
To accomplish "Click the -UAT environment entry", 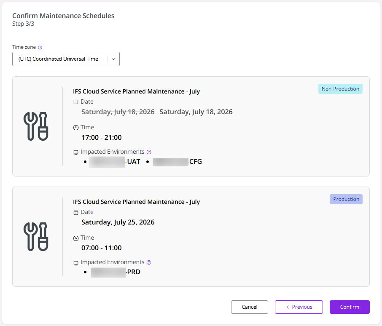I will coord(115,162).
